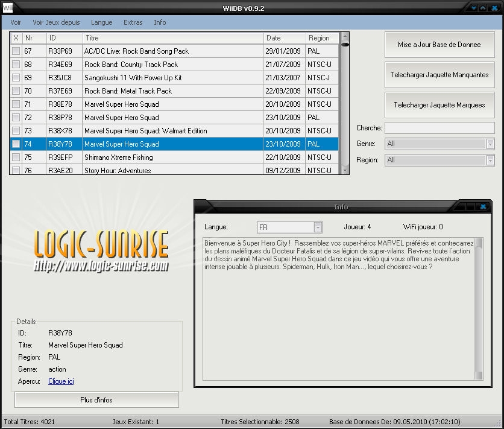
Task: Click the Cherche search field
Action: [x=439, y=128]
